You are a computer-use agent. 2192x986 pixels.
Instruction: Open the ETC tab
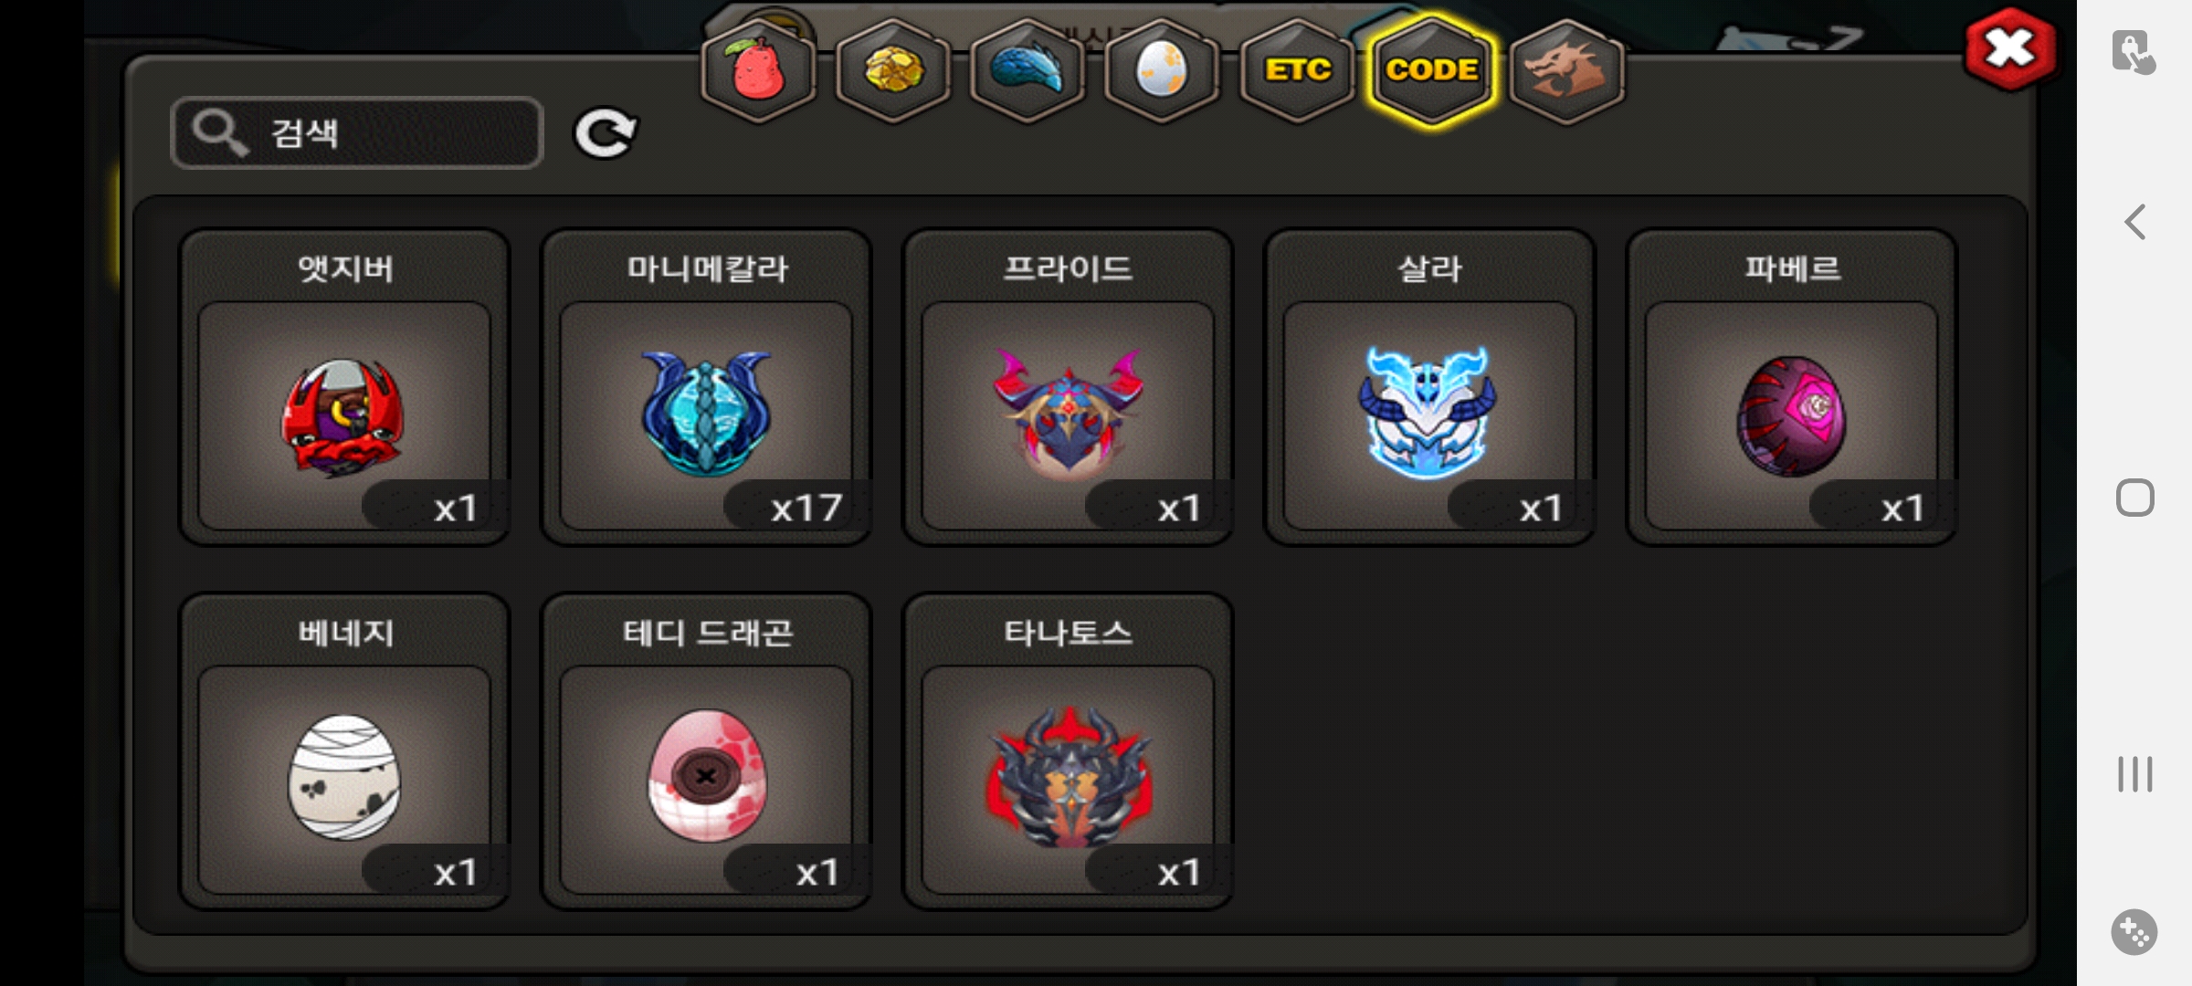[x=1297, y=70]
